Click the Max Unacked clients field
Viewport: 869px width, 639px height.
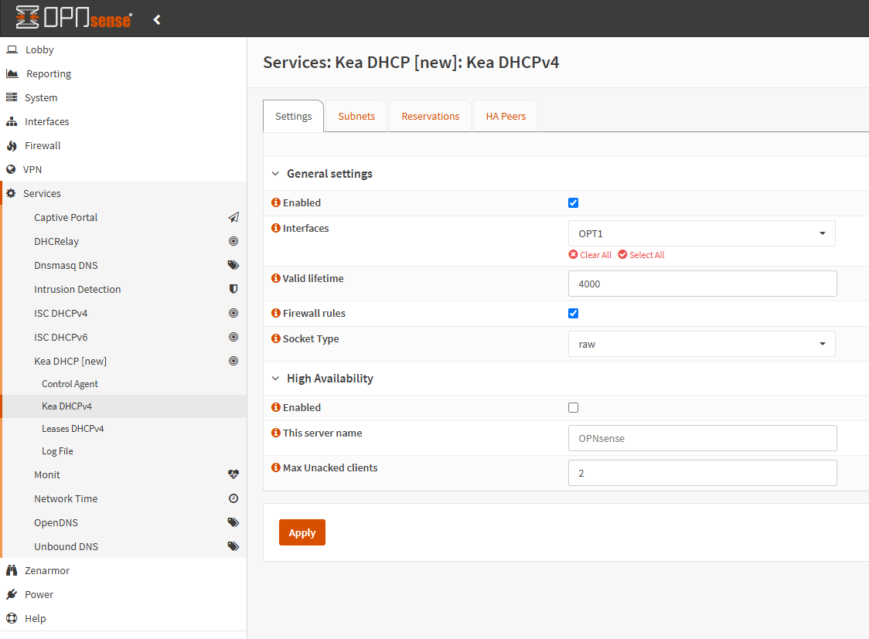point(702,473)
